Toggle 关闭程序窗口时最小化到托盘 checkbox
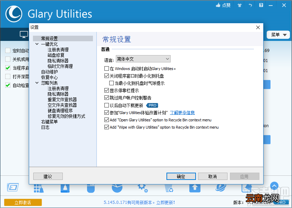Viewport: 292px width, 208px height. 106,76
